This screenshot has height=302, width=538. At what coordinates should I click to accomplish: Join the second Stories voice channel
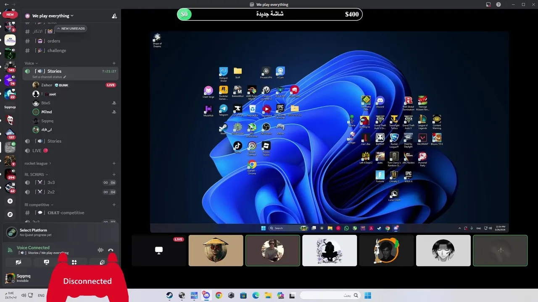coord(54,141)
